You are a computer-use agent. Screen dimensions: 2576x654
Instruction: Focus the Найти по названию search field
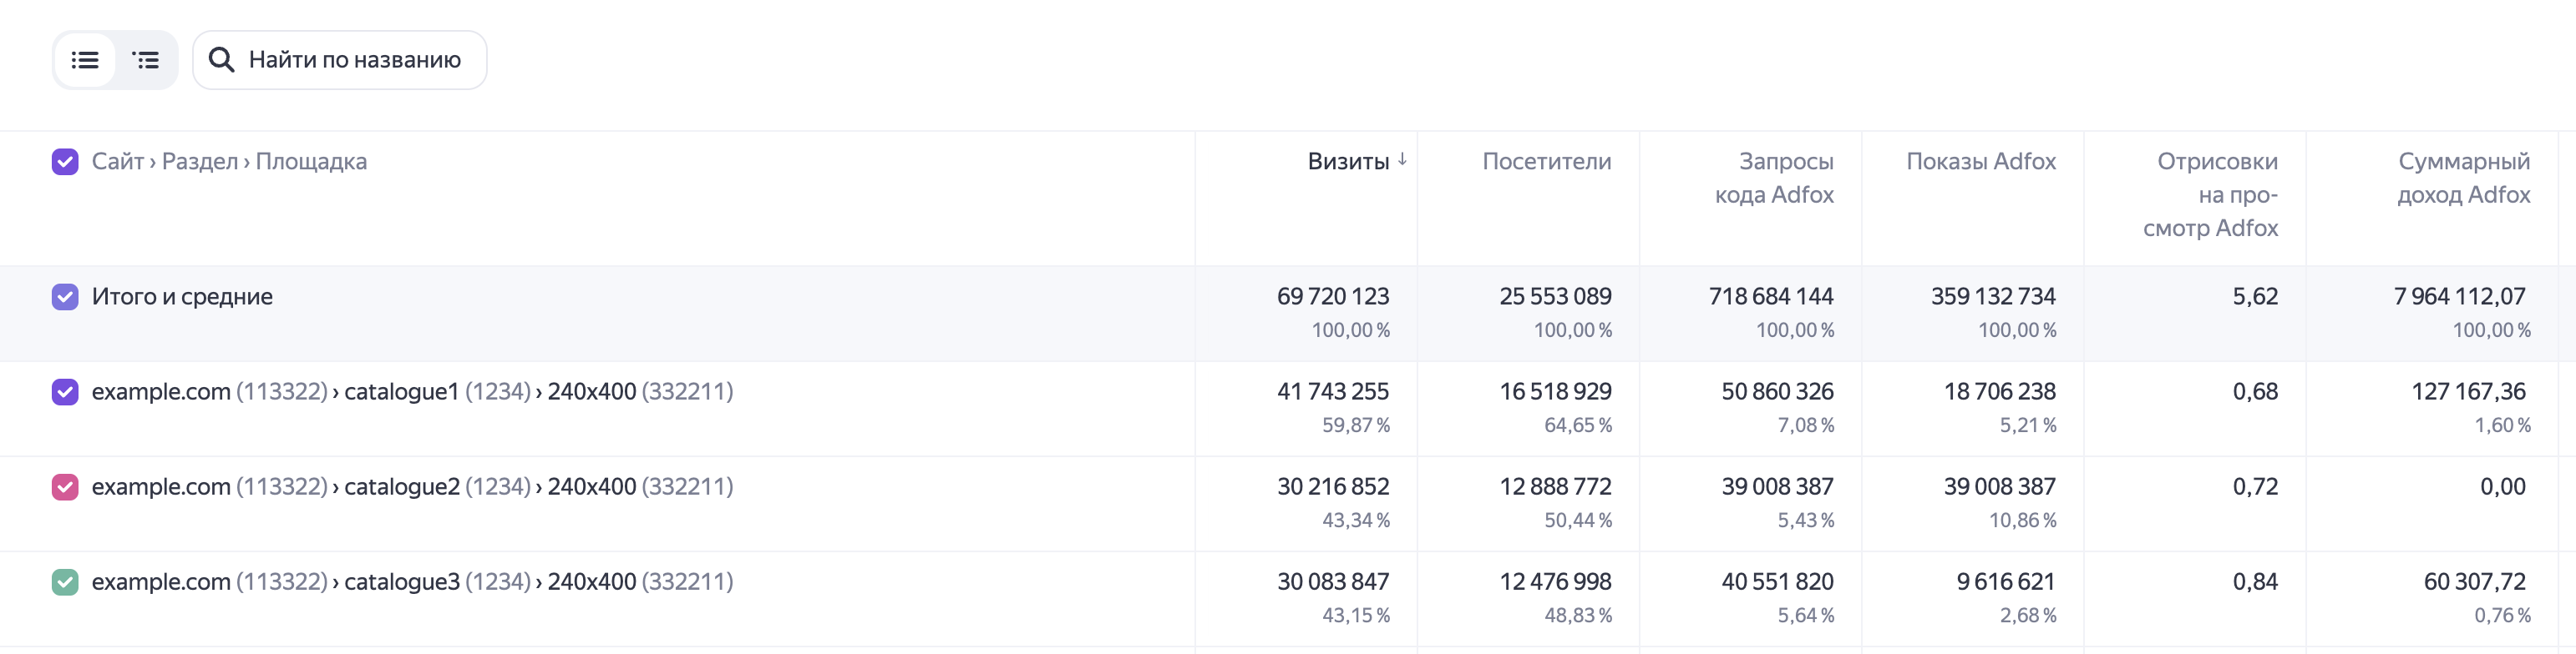tap(340, 60)
